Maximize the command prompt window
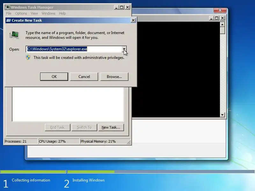This screenshot has height=191, width=255. 217,18
